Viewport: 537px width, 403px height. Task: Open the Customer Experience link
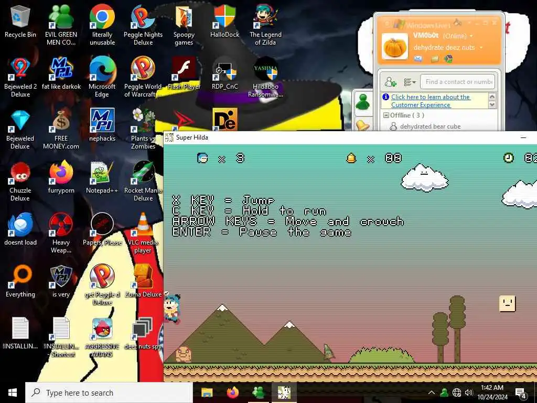pyautogui.click(x=431, y=101)
